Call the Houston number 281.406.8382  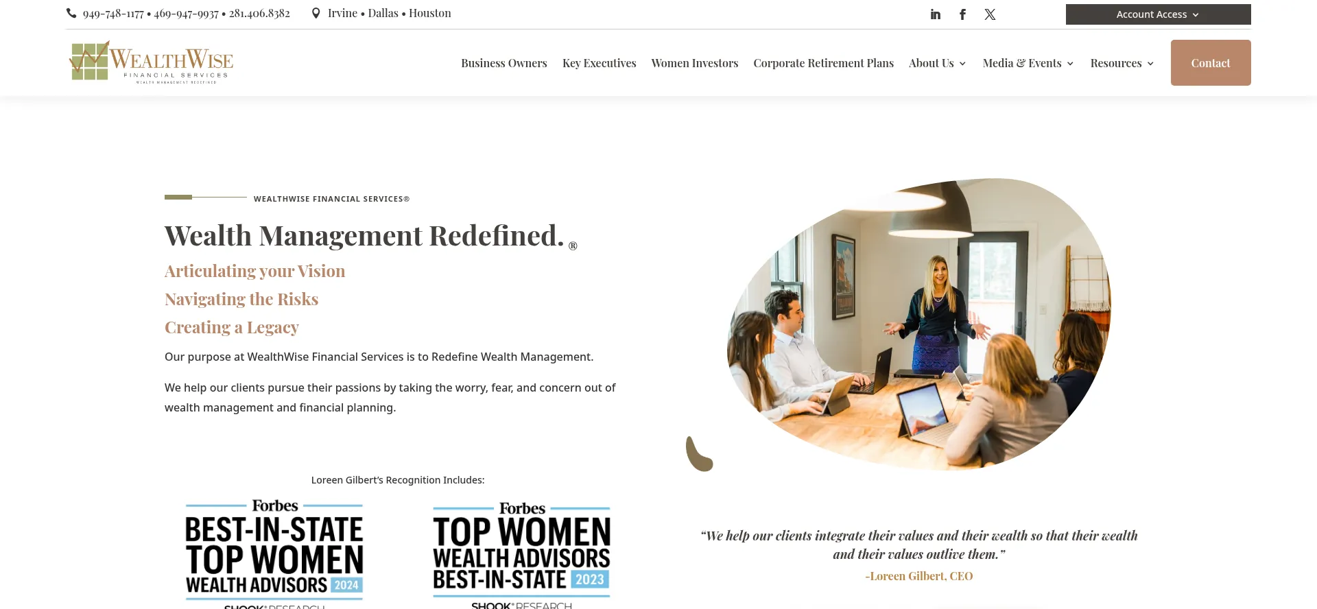tap(259, 14)
